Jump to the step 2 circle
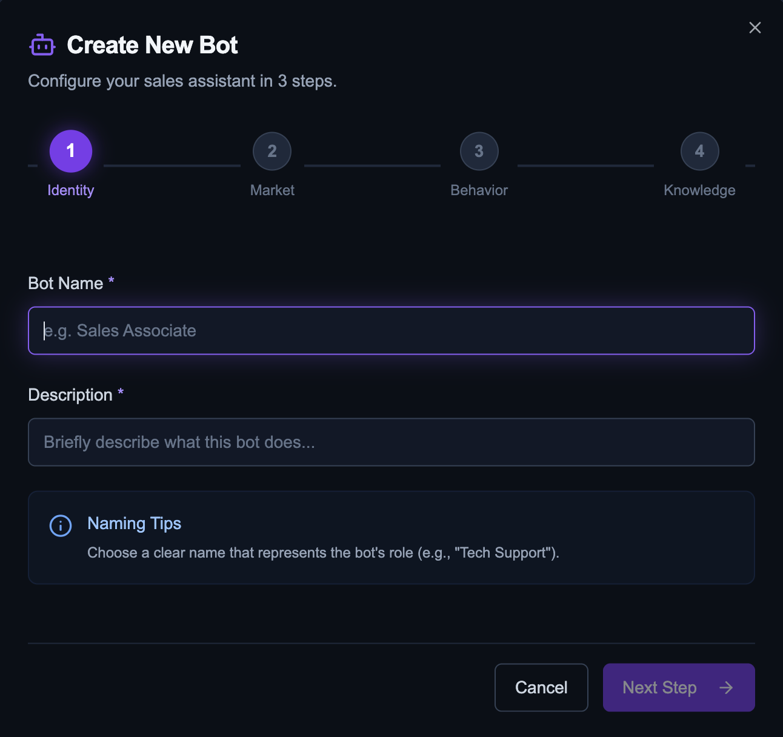783x737 pixels. pos(272,151)
